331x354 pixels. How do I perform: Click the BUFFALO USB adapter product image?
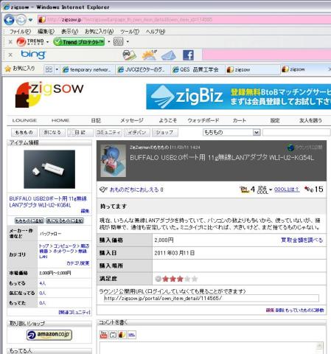click(49, 170)
